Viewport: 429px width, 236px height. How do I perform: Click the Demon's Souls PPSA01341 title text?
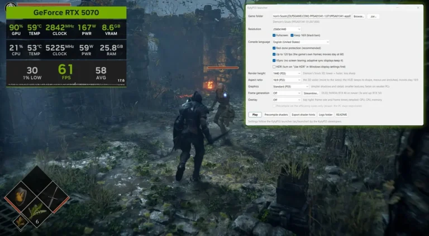(x=296, y=22)
